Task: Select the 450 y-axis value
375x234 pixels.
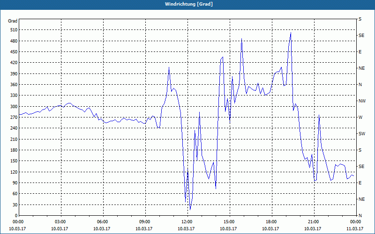Action: pos(14,52)
